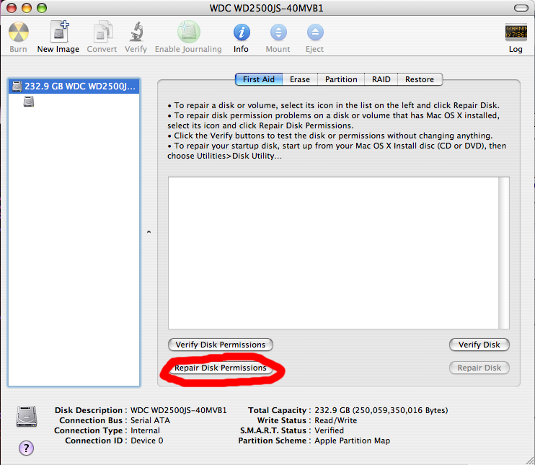The image size is (535, 465).
Task: Click the window resize grip corner
Action: tap(530, 460)
